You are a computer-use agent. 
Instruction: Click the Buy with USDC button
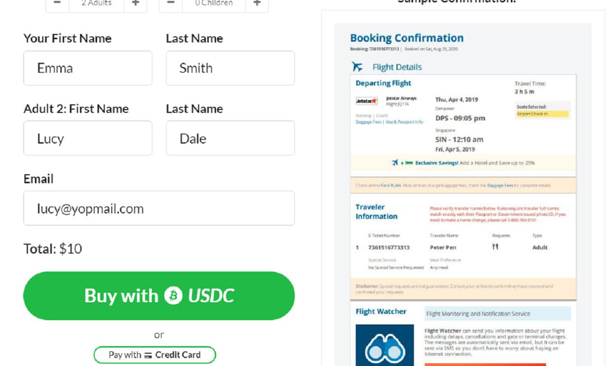point(159,296)
